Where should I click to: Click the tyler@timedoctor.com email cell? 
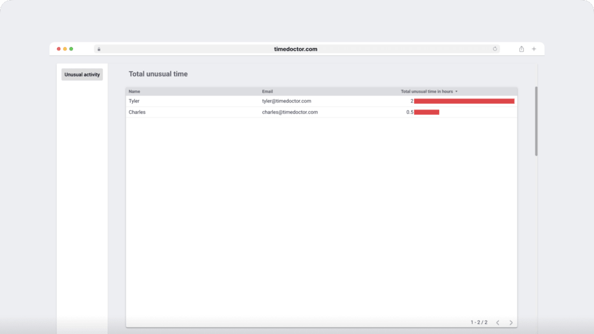coord(287,101)
